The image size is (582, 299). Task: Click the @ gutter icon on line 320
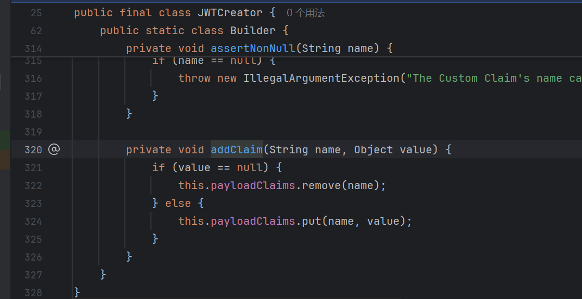coord(54,149)
